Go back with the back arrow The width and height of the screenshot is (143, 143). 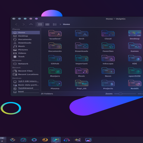click(16, 24)
